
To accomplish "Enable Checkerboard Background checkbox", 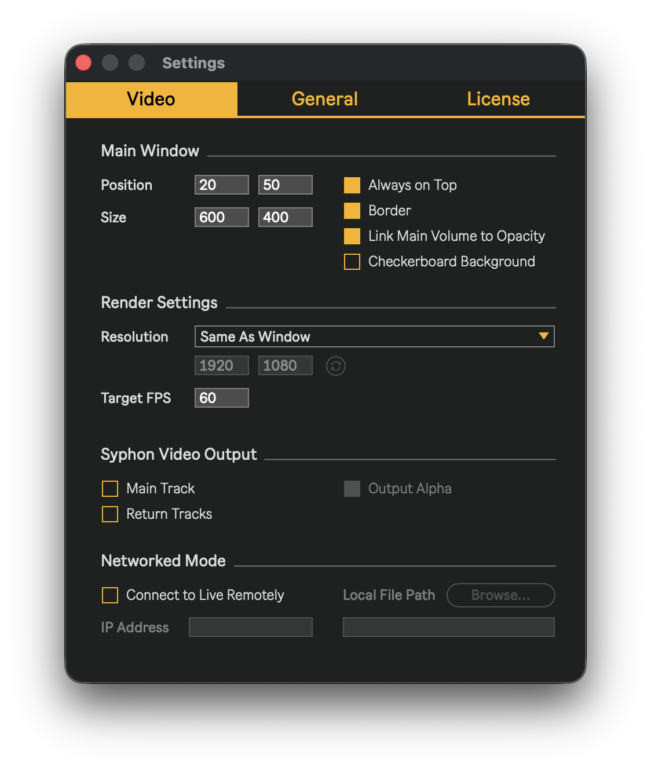I will point(352,262).
